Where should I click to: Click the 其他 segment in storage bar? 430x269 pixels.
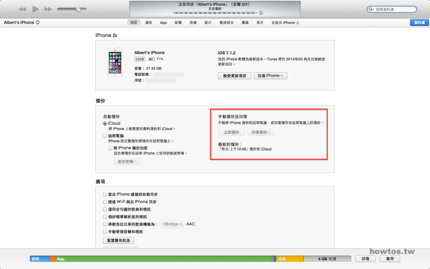point(290,259)
